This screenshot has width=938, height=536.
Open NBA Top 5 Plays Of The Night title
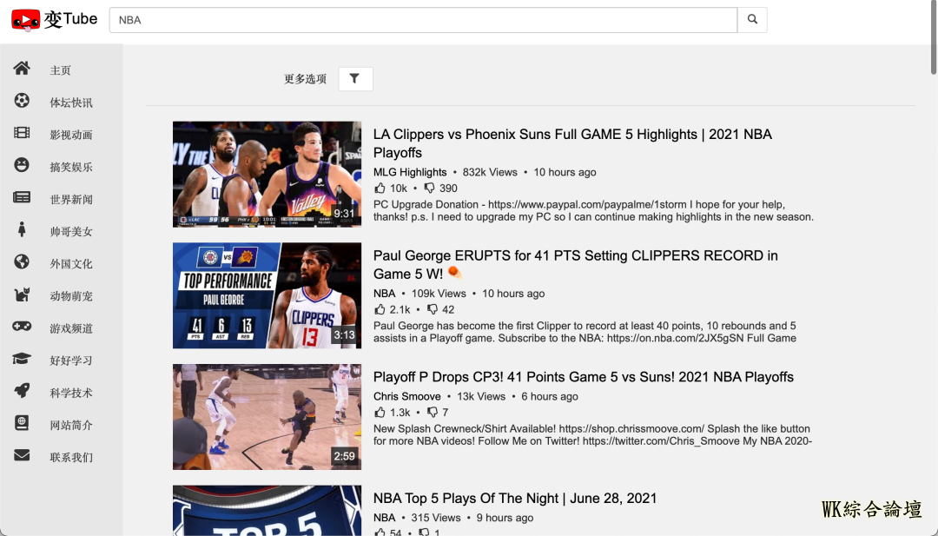[x=515, y=499]
